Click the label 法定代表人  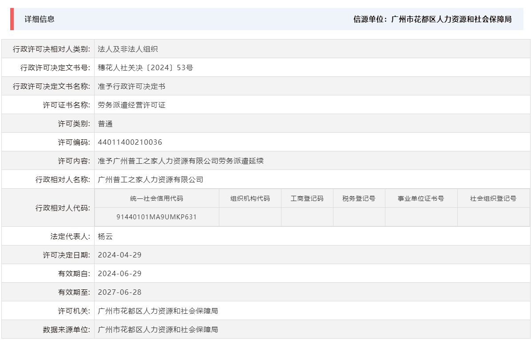70,237
